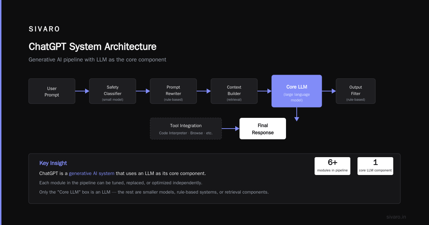429x225 pixels.
Task: Click the 'Each module in the pipeline' sentence
Action: [121, 183]
